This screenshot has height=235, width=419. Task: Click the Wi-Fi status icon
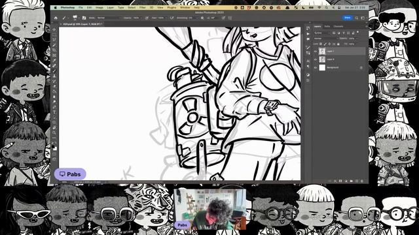[319, 7]
